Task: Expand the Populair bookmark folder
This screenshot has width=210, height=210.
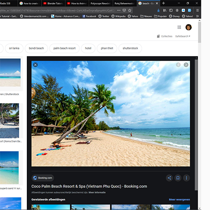Action: pyautogui.click(x=160, y=16)
